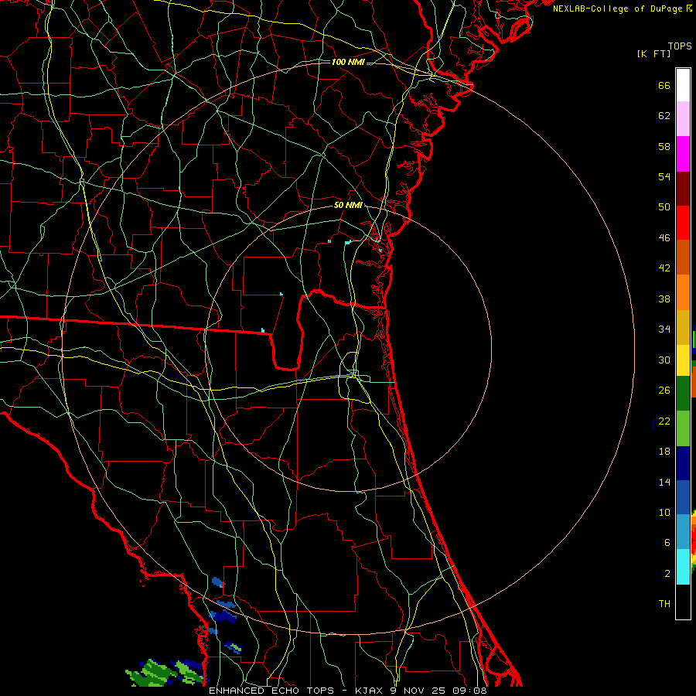Screen dimensions: 696x696
Task: Click the white 66 kft color swatch
Action: coord(683,85)
